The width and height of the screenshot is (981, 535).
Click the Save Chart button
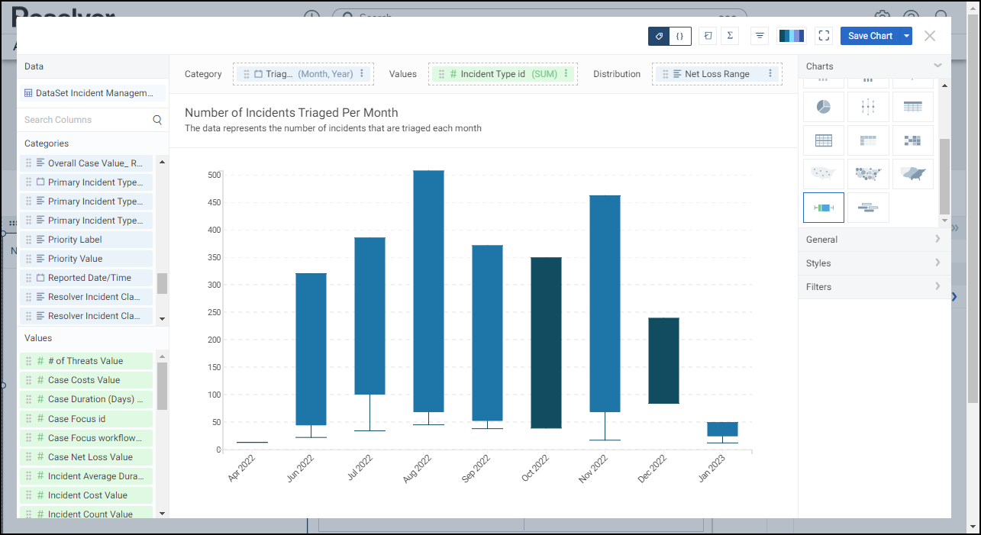click(x=870, y=36)
